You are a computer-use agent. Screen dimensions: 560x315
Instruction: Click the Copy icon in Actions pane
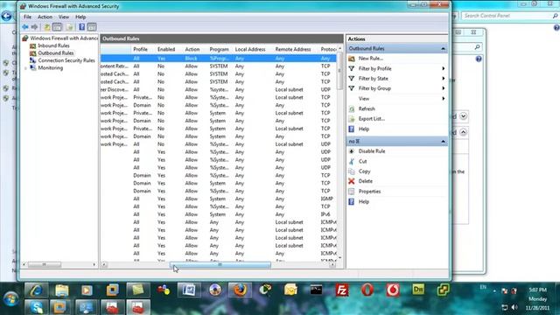(x=352, y=171)
